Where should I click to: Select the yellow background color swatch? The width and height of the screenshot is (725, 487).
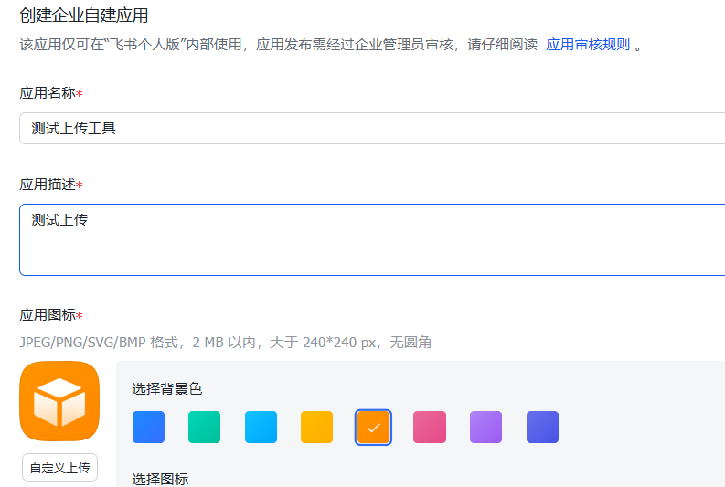[316, 428]
